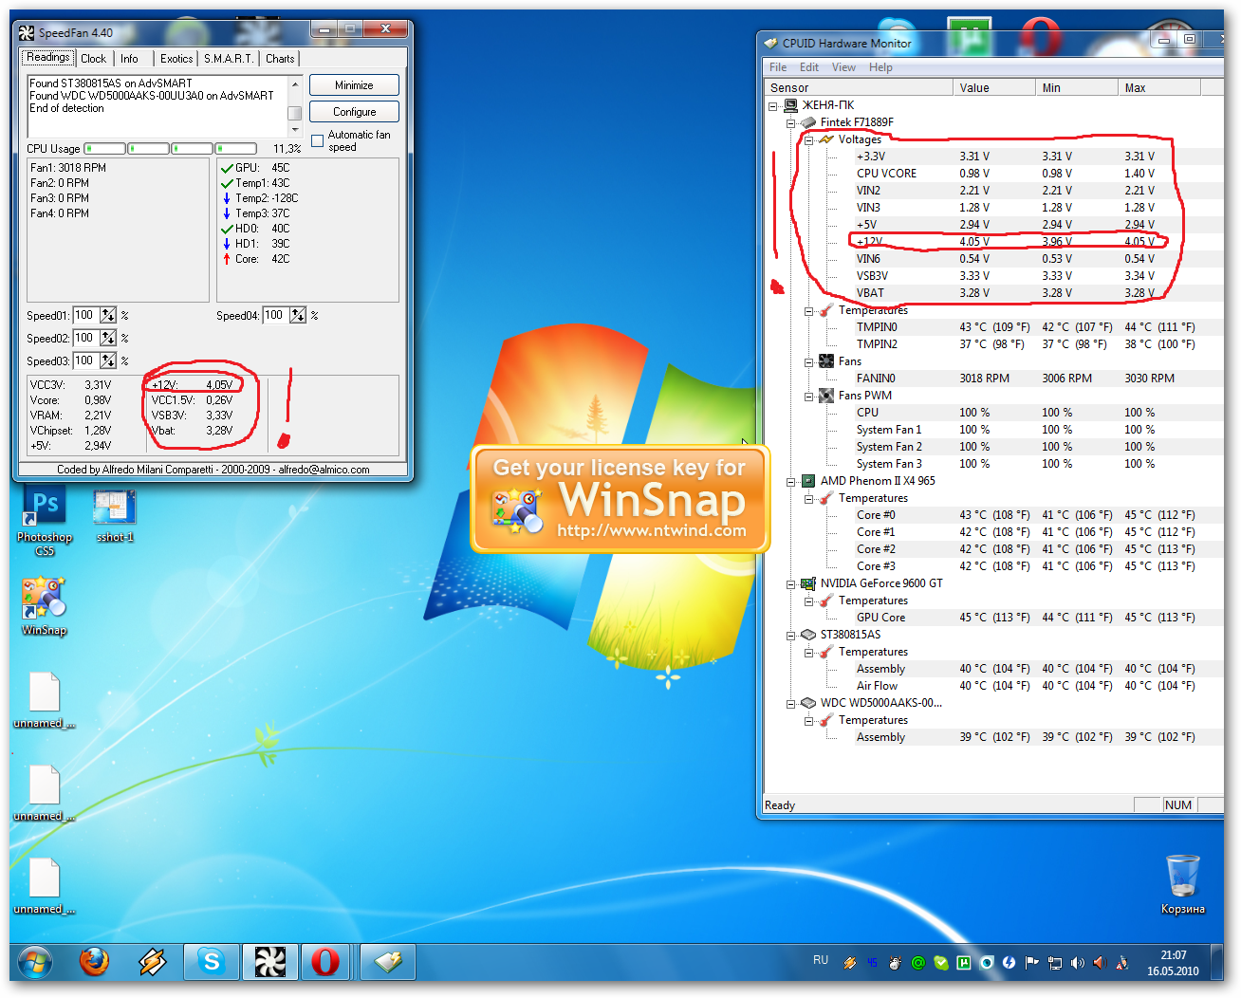Open Hardware Monitor File menu

(778, 67)
